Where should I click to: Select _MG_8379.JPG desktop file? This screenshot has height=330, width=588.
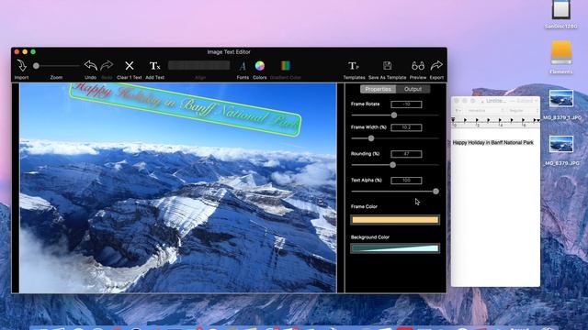click(x=561, y=145)
